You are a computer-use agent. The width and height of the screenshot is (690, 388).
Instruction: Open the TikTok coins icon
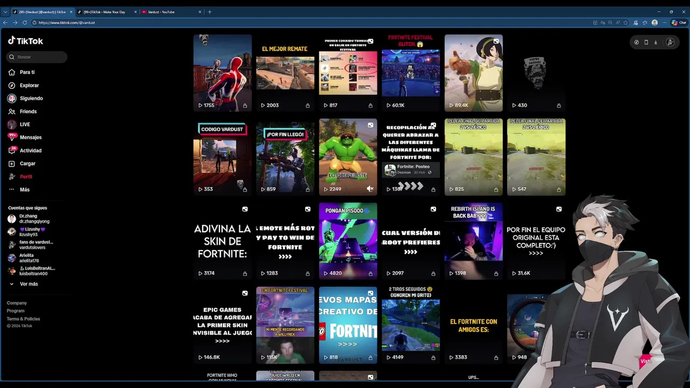(x=637, y=42)
